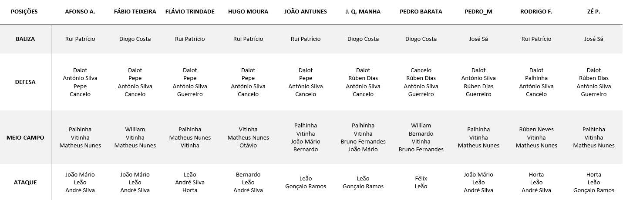623x200 pixels.
Task: Select Otávio in Hugo Moura's midfield cell
Action: point(248,145)
